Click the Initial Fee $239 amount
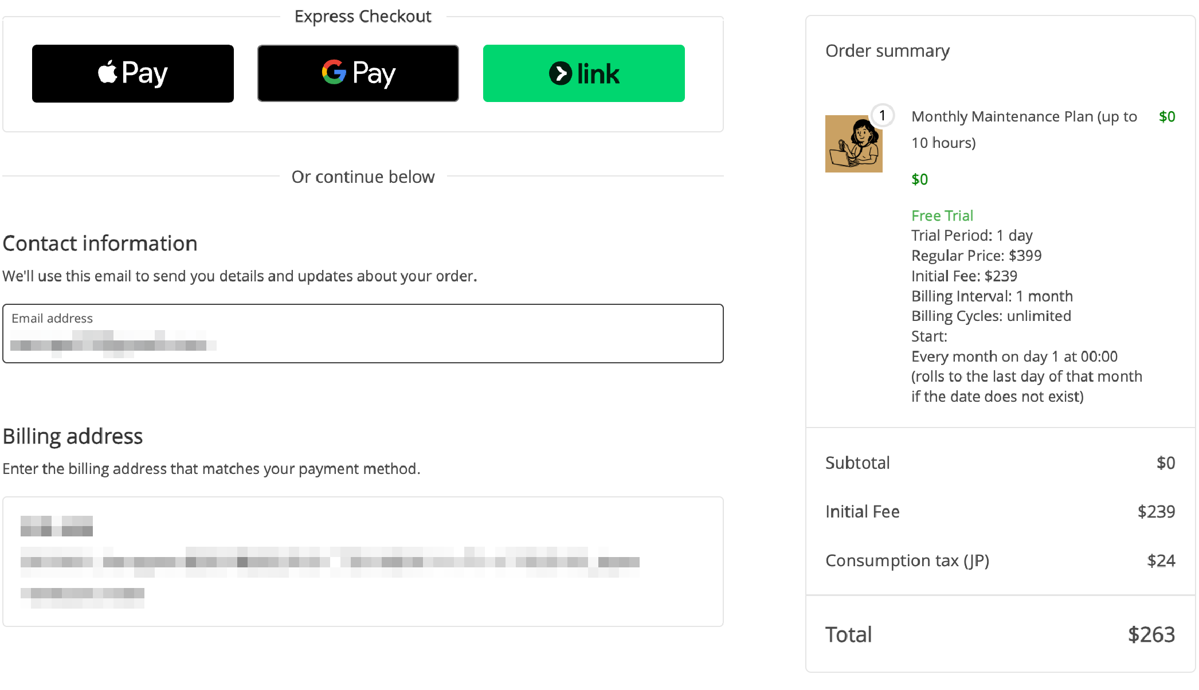The height and width of the screenshot is (690, 1199). [1156, 511]
